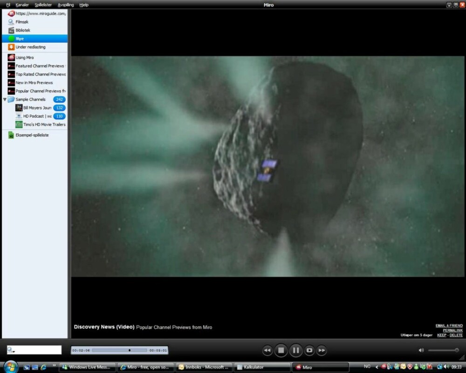
Task: Stop the video playback
Action: coord(281,351)
